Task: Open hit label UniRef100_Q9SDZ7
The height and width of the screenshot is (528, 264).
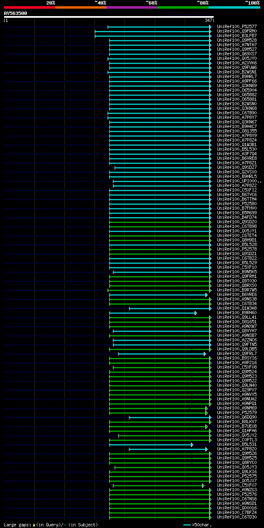Action: (x=237, y=168)
